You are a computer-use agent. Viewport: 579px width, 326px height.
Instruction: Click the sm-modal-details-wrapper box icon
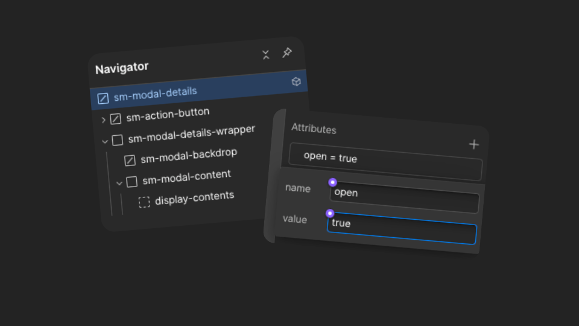point(118,140)
